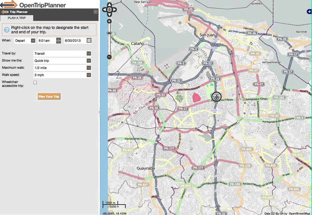
Task: Click the San Juan map label
Action: tap(207, 35)
